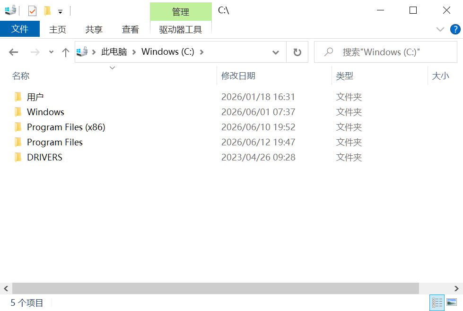Go back with the left arrow

14,52
